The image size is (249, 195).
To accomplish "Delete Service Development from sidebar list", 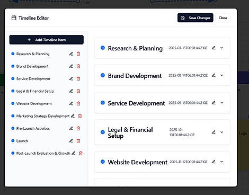I will click(78, 78).
